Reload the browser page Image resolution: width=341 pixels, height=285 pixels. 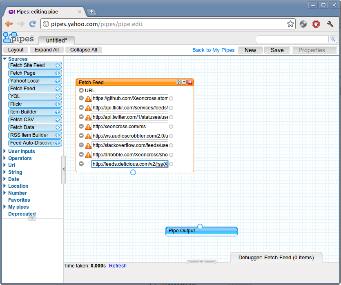[33, 24]
